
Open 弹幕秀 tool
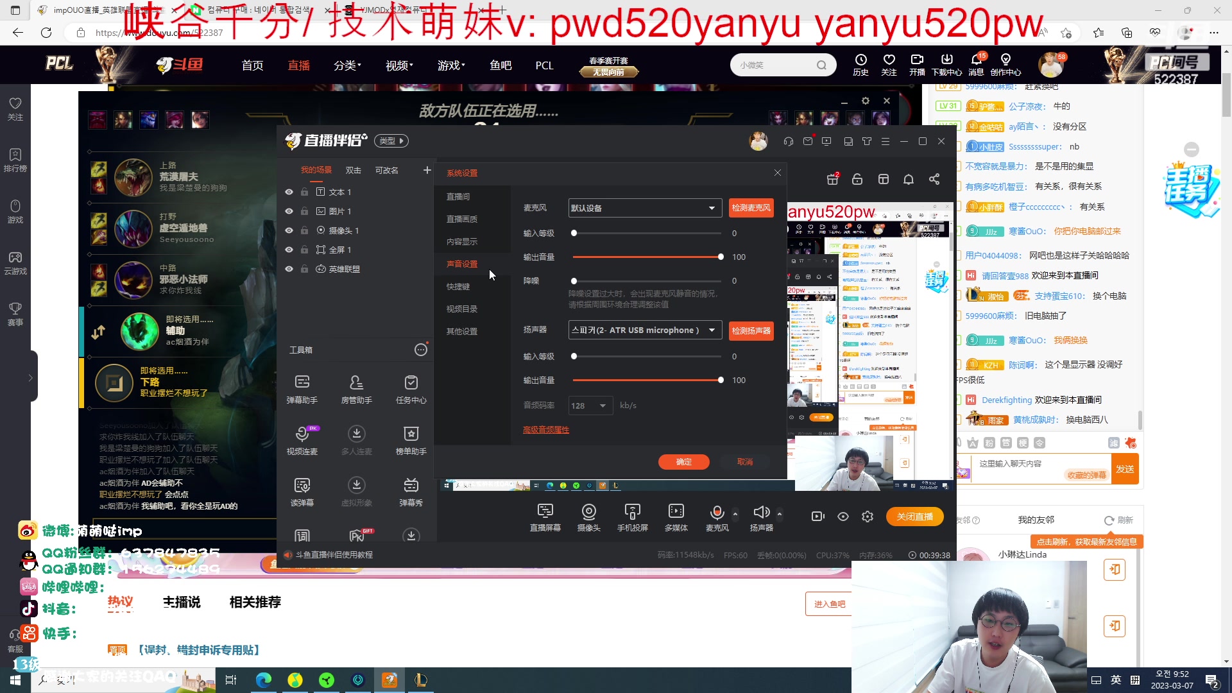(411, 492)
